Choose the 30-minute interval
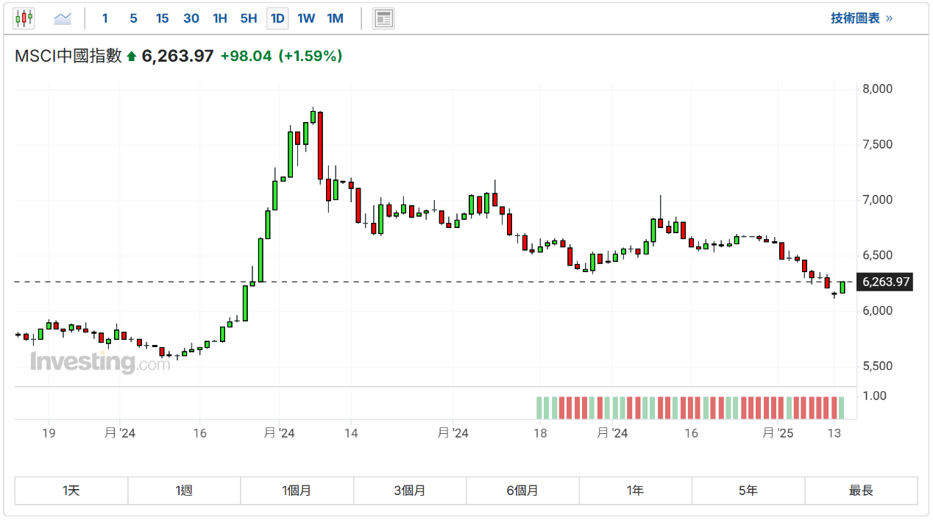This screenshot has width=933, height=520. click(191, 18)
